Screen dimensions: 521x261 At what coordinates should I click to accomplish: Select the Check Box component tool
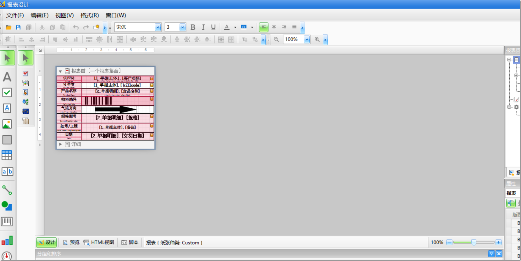[7, 93]
